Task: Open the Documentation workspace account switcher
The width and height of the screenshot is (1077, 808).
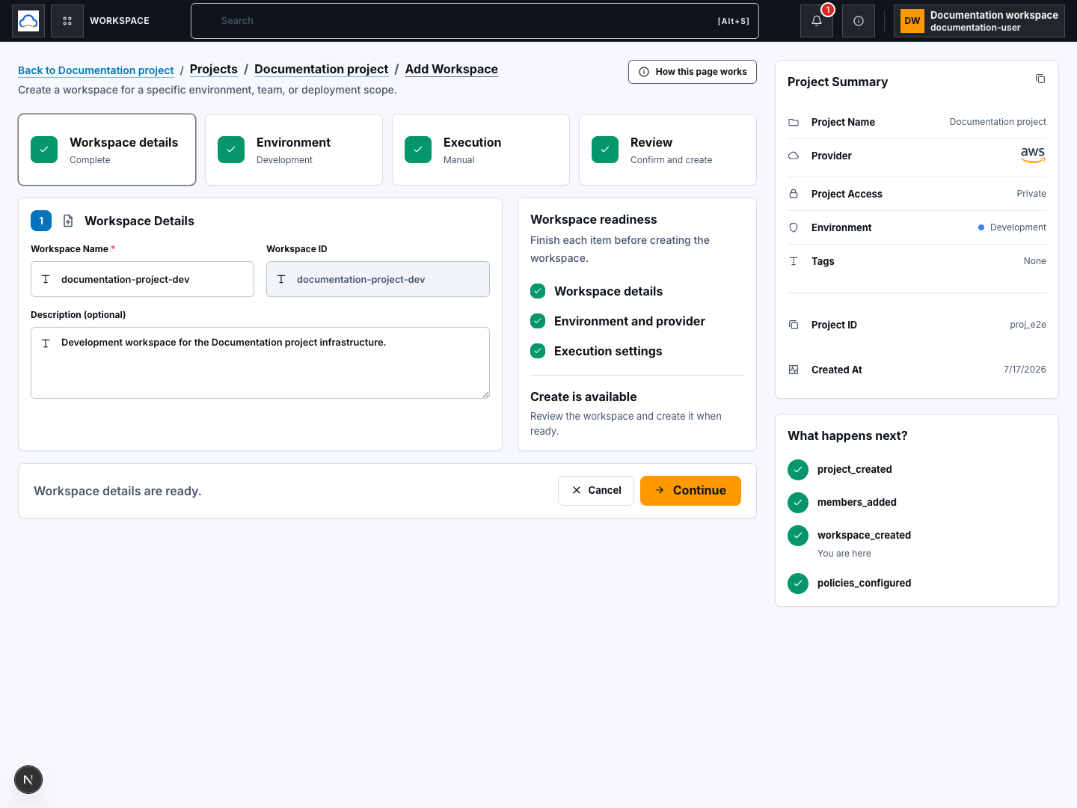Action: tap(979, 21)
